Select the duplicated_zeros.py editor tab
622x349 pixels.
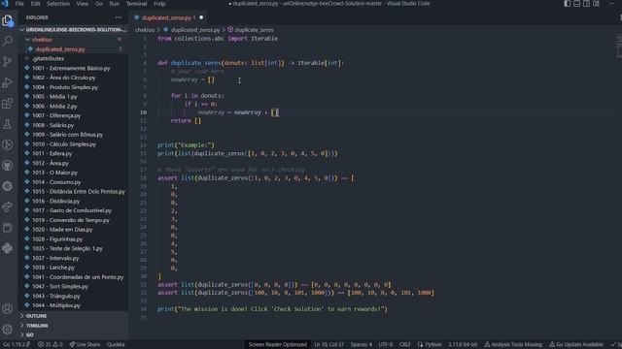(x=168, y=17)
